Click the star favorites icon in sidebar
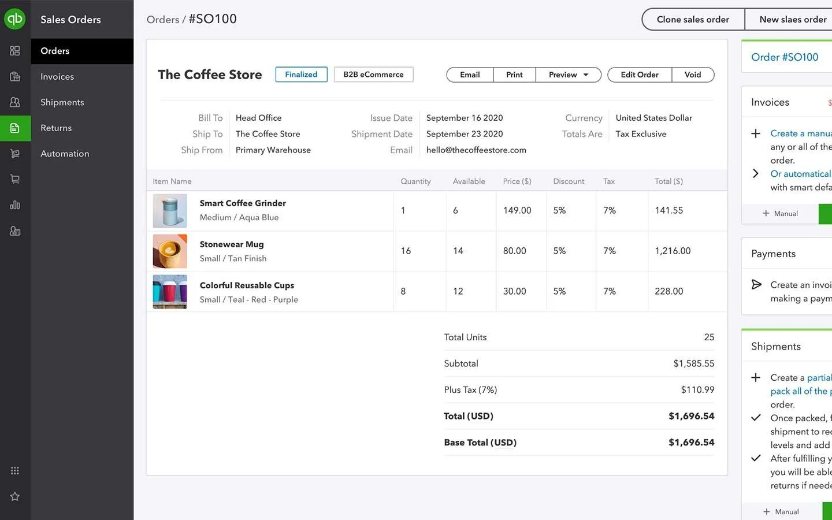This screenshot has width=832, height=520. click(x=15, y=496)
